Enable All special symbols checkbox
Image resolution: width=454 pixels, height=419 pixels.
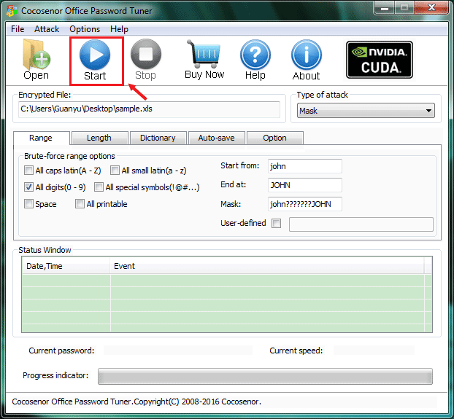coord(99,187)
